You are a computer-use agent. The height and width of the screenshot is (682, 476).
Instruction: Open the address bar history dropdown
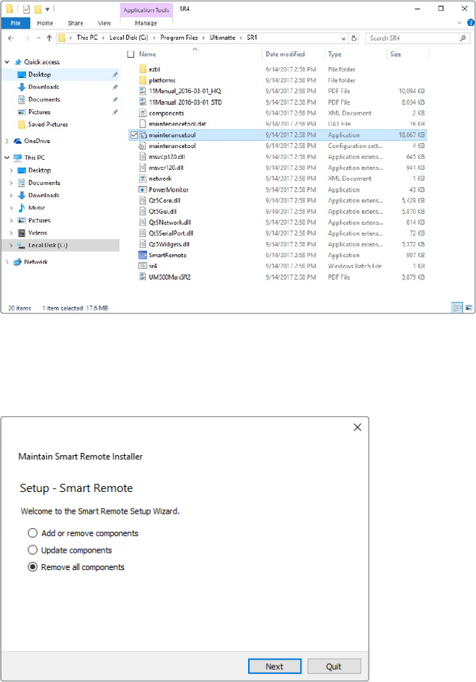[x=343, y=38]
